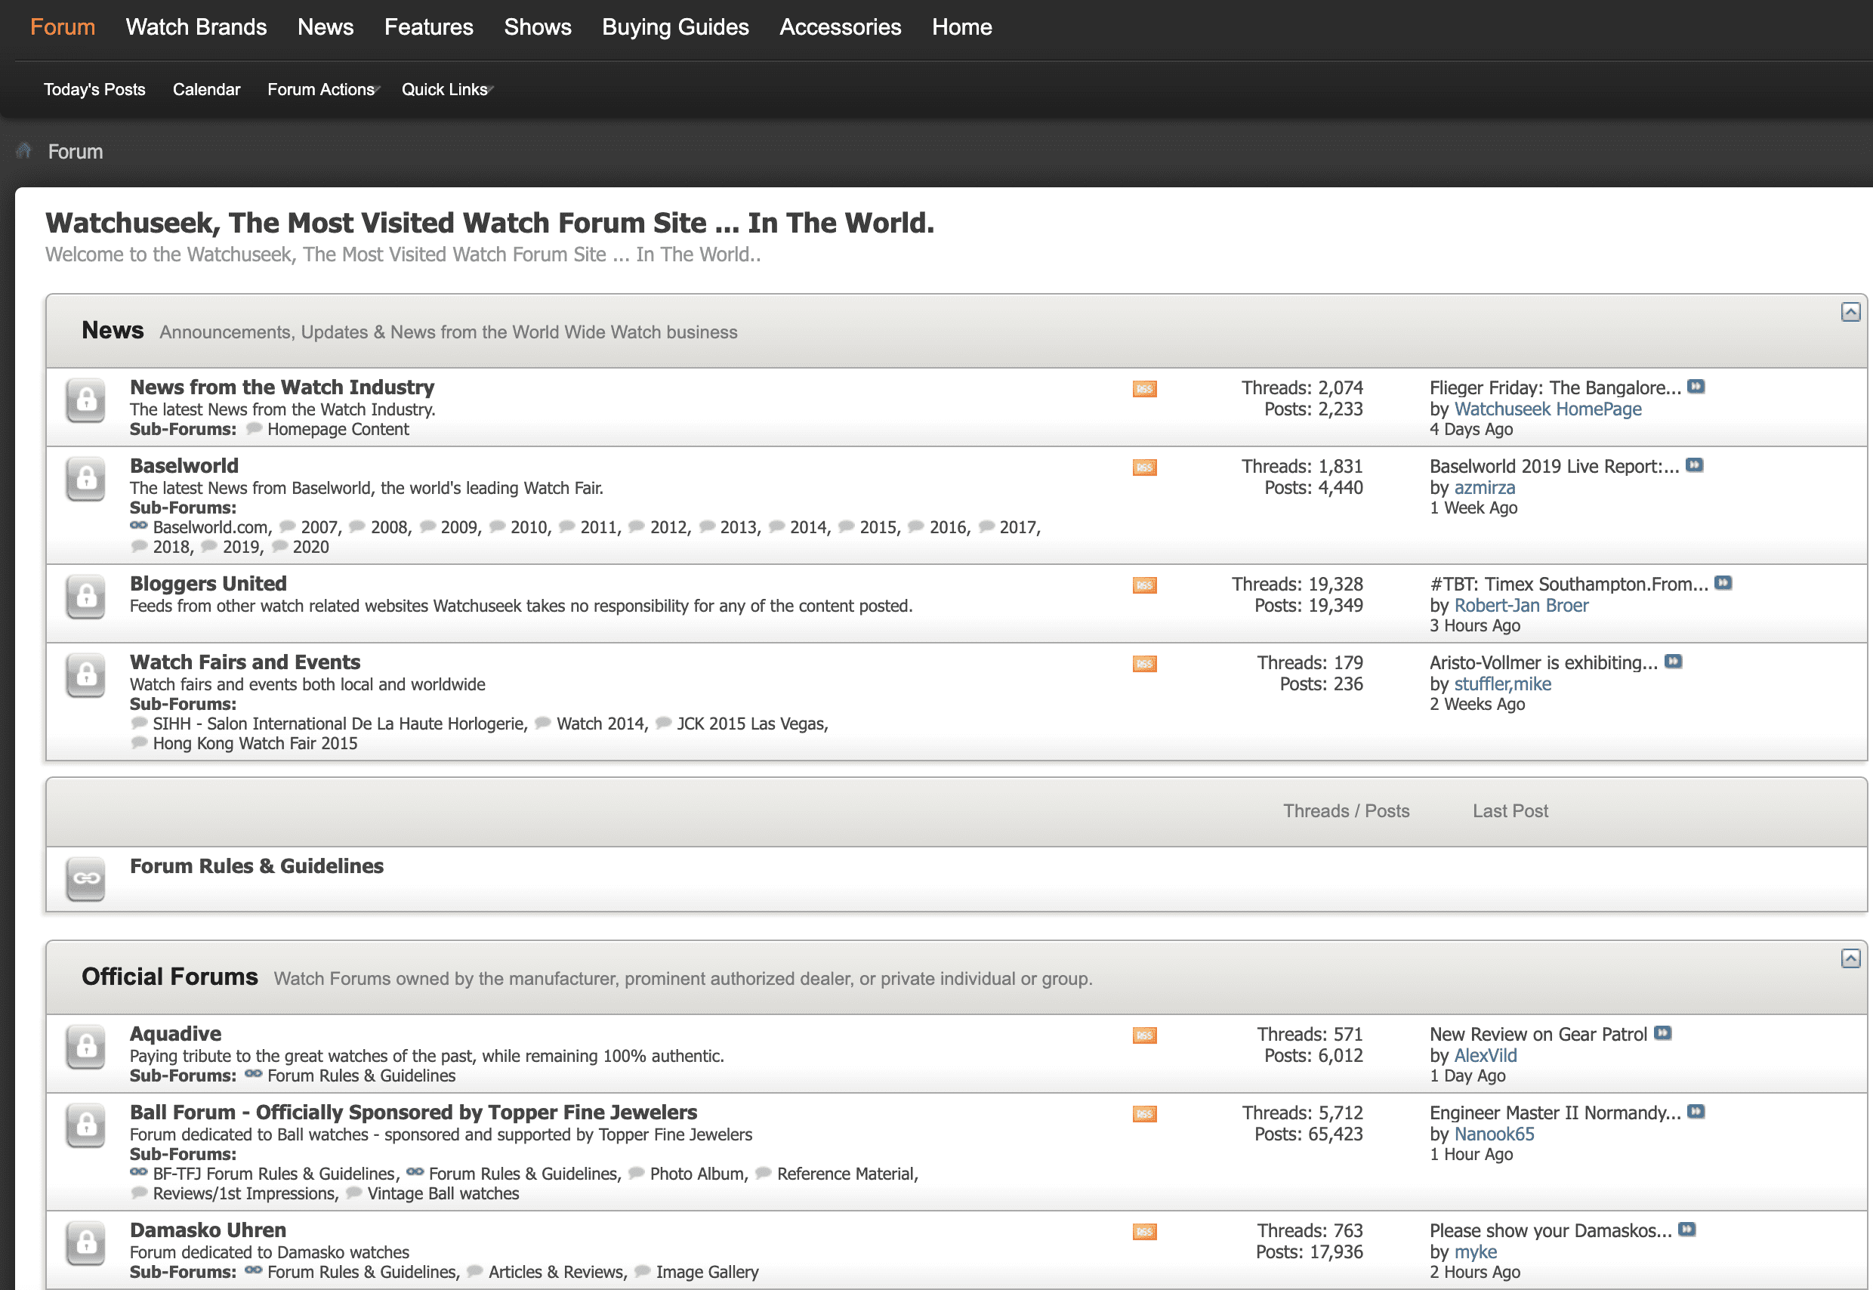Go to Home in top navigation
This screenshot has height=1290, width=1873.
point(962,27)
